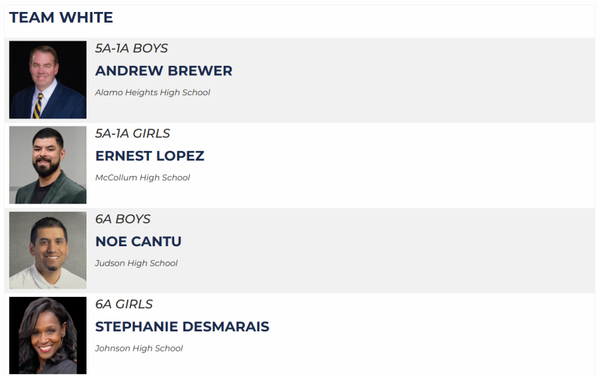The image size is (599, 376).
Task: Open the Ernest Lopez name link
Action: (x=150, y=156)
